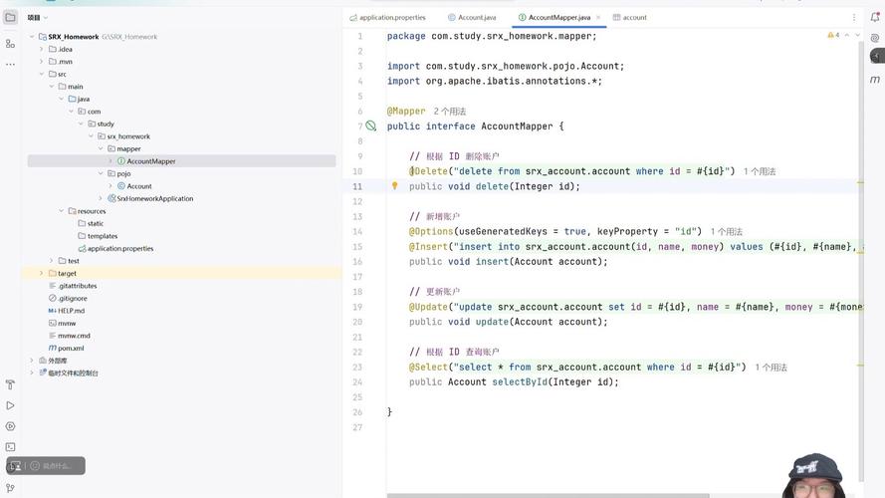Open pom.xml in the project tree
This screenshot has height=498, width=885.
70,348
